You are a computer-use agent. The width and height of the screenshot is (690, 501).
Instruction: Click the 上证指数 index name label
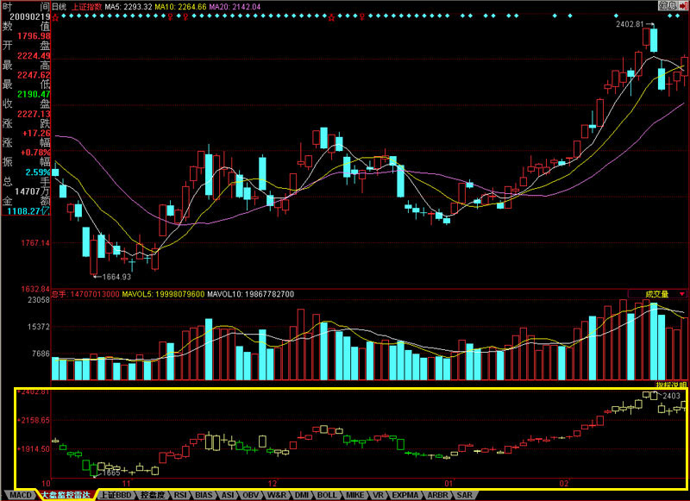point(86,5)
